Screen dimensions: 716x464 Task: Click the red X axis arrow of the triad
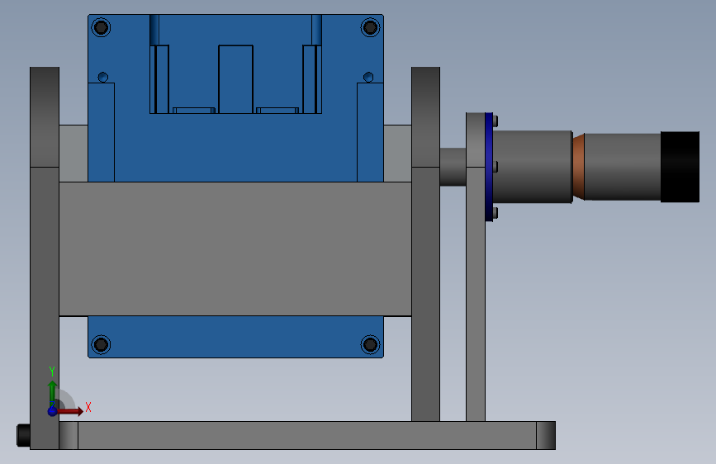(71, 411)
